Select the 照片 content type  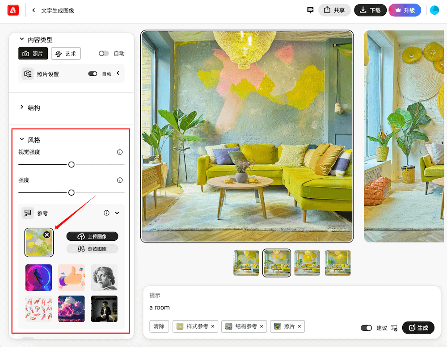pos(33,54)
